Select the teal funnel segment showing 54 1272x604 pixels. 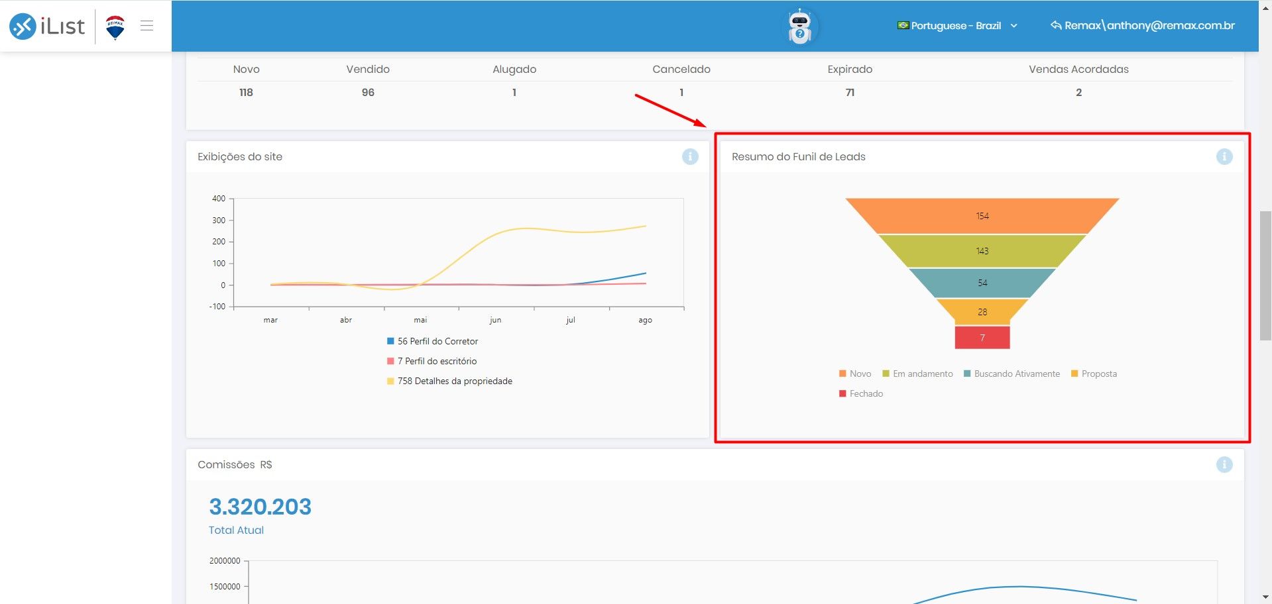point(982,283)
